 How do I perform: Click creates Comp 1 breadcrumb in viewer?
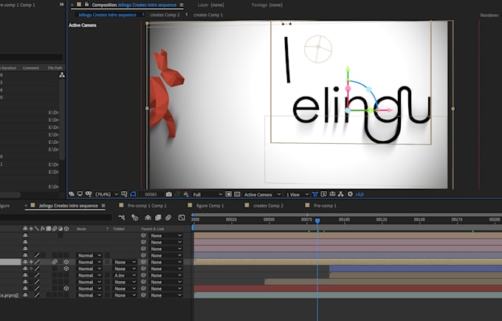pyautogui.click(x=207, y=15)
